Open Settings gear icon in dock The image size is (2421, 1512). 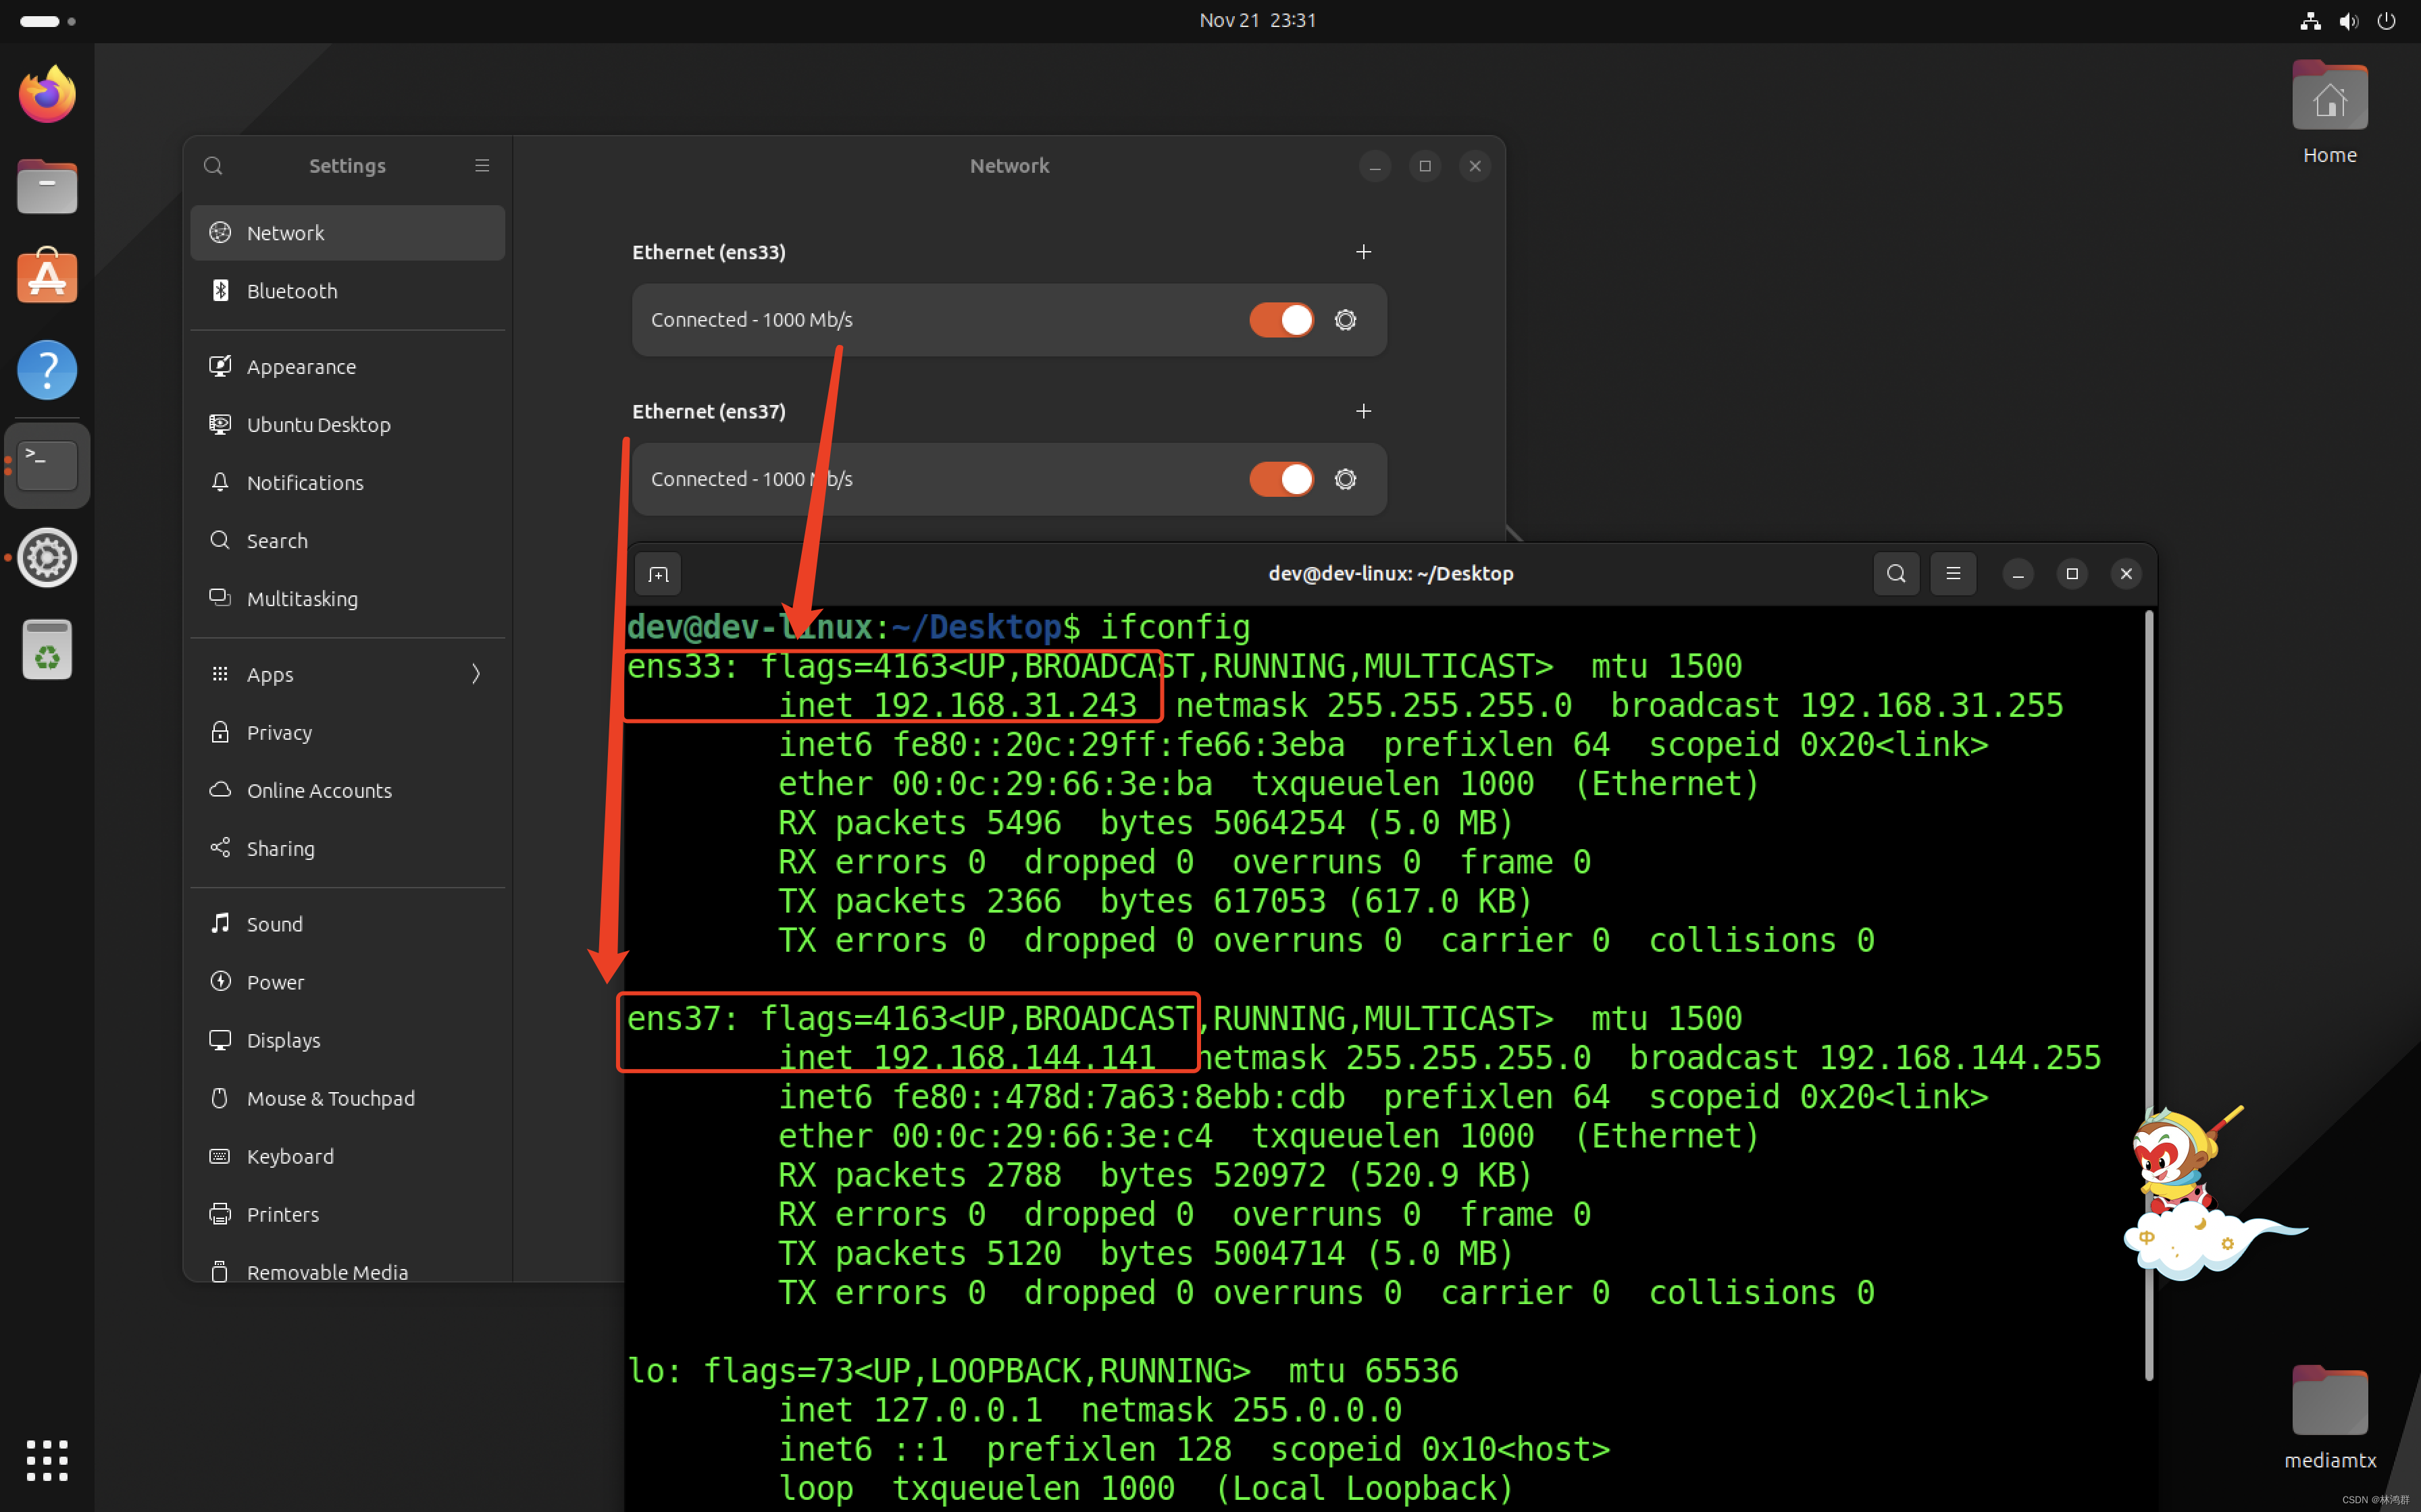(47, 557)
